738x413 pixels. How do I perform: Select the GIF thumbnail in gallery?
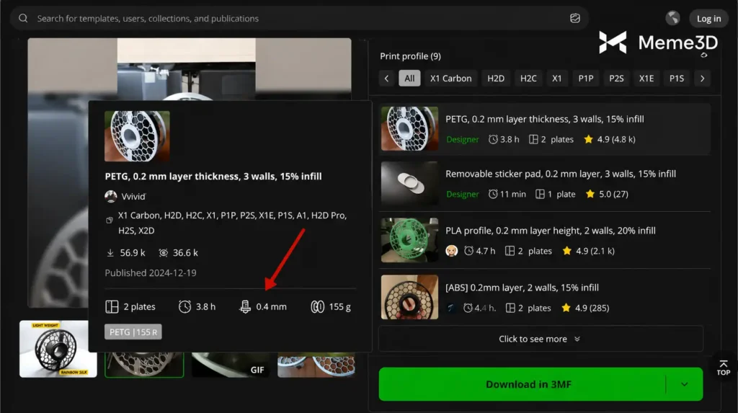pyautogui.click(x=231, y=365)
